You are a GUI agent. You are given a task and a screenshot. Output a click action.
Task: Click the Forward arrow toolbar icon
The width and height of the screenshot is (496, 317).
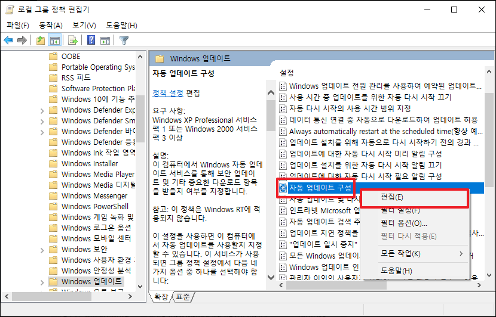point(22,41)
